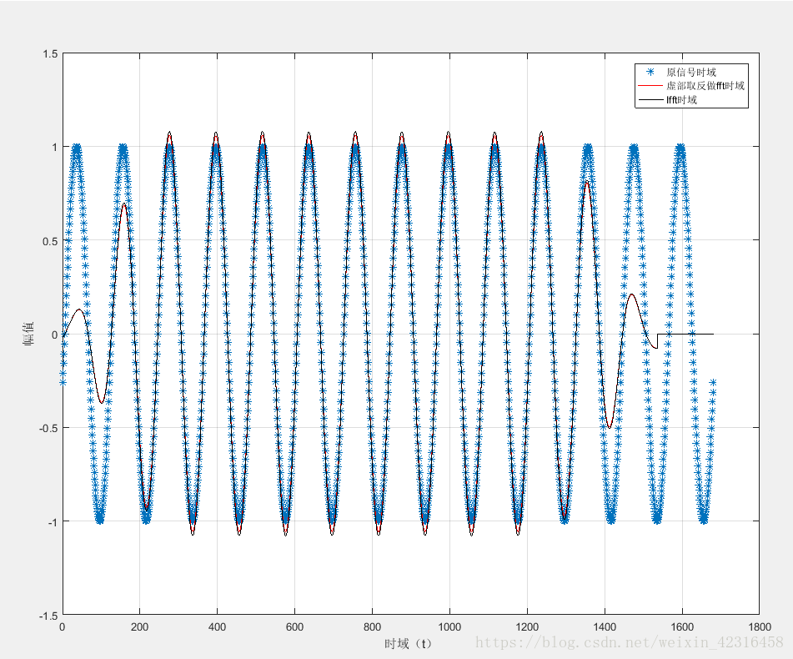
Task: Click the y-axis tick label -1
Action: click(53, 522)
